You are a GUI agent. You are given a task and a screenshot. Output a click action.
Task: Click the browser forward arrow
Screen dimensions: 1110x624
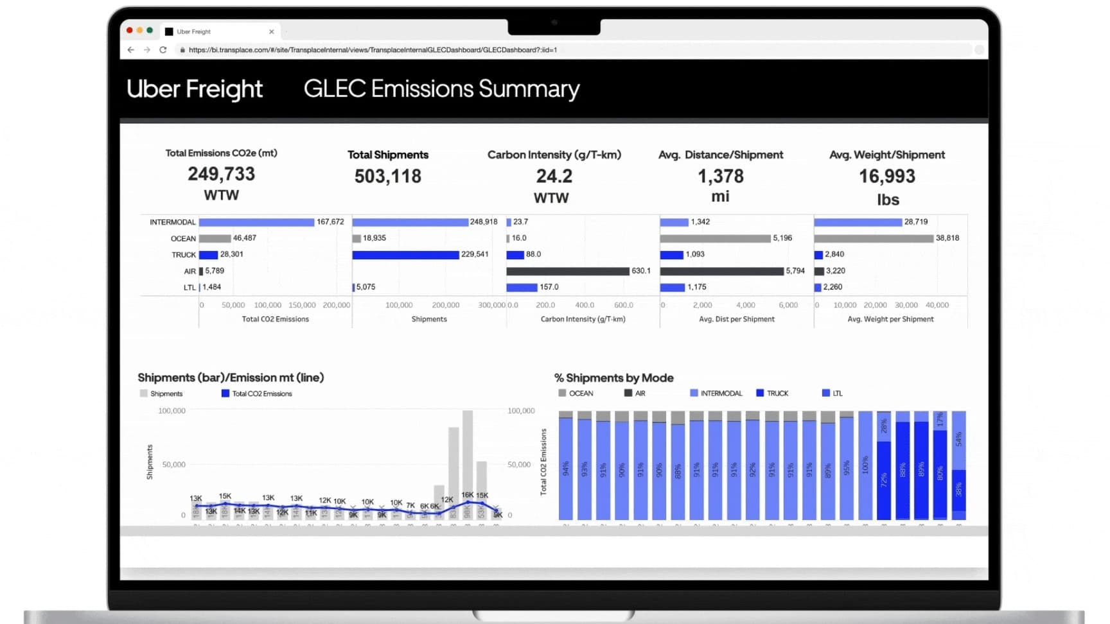[x=146, y=50]
